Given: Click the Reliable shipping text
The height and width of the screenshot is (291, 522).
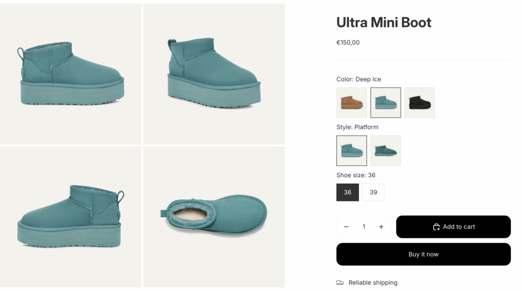Looking at the screenshot, I should click(373, 283).
